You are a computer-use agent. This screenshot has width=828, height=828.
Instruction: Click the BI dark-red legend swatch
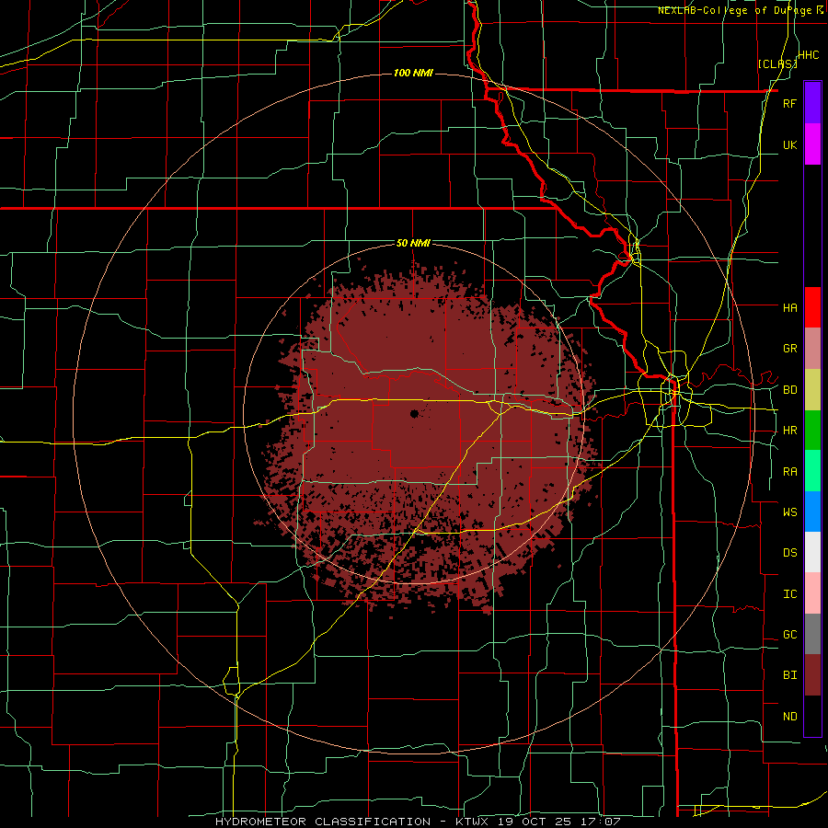[x=812, y=675]
